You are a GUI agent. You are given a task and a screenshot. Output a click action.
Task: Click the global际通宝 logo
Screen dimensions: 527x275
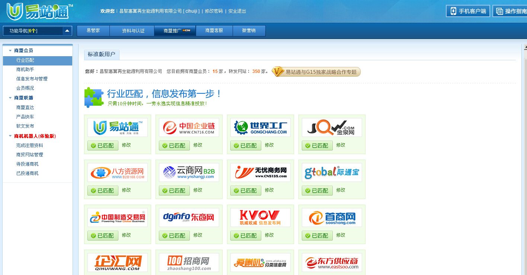tap(332, 173)
